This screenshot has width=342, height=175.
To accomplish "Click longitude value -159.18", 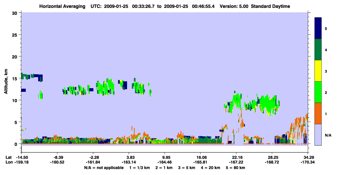I will [21, 162].
